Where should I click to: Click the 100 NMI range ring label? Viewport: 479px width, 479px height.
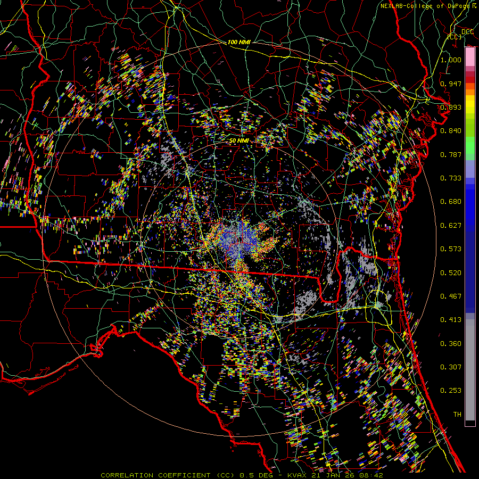point(239,42)
